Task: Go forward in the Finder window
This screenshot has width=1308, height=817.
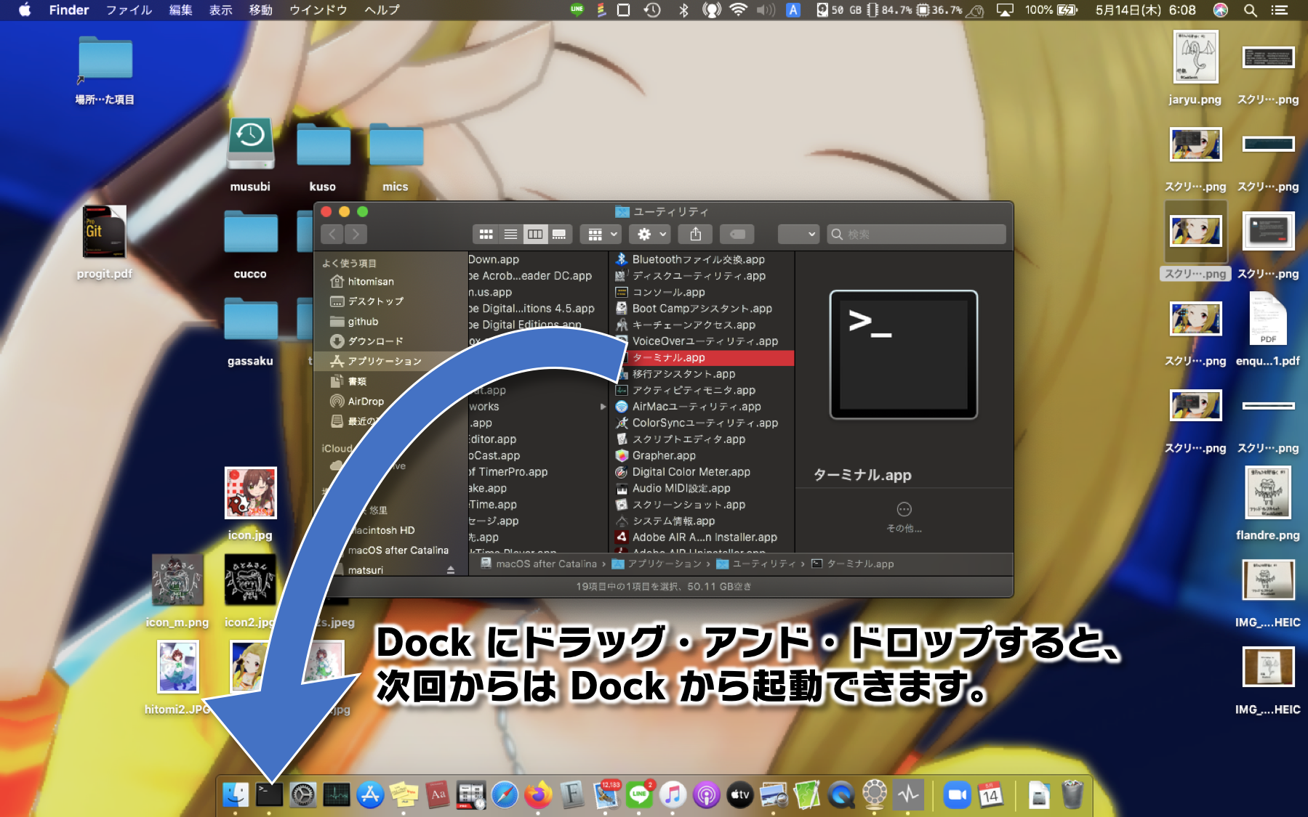Action: tap(356, 234)
